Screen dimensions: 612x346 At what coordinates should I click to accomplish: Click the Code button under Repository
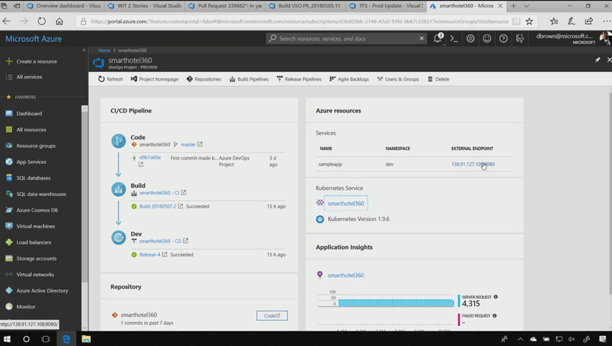[271, 316]
